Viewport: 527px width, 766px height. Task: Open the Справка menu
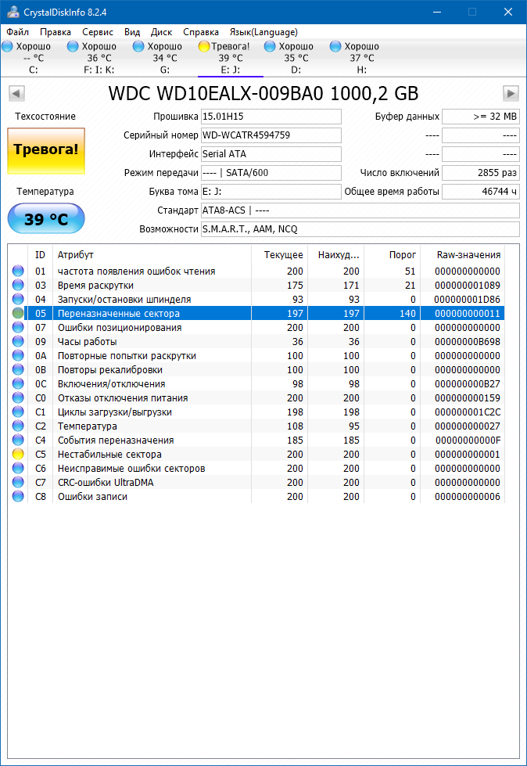pyautogui.click(x=201, y=32)
